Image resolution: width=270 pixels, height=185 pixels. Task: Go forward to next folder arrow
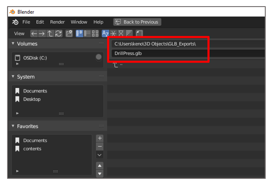pos(41,33)
